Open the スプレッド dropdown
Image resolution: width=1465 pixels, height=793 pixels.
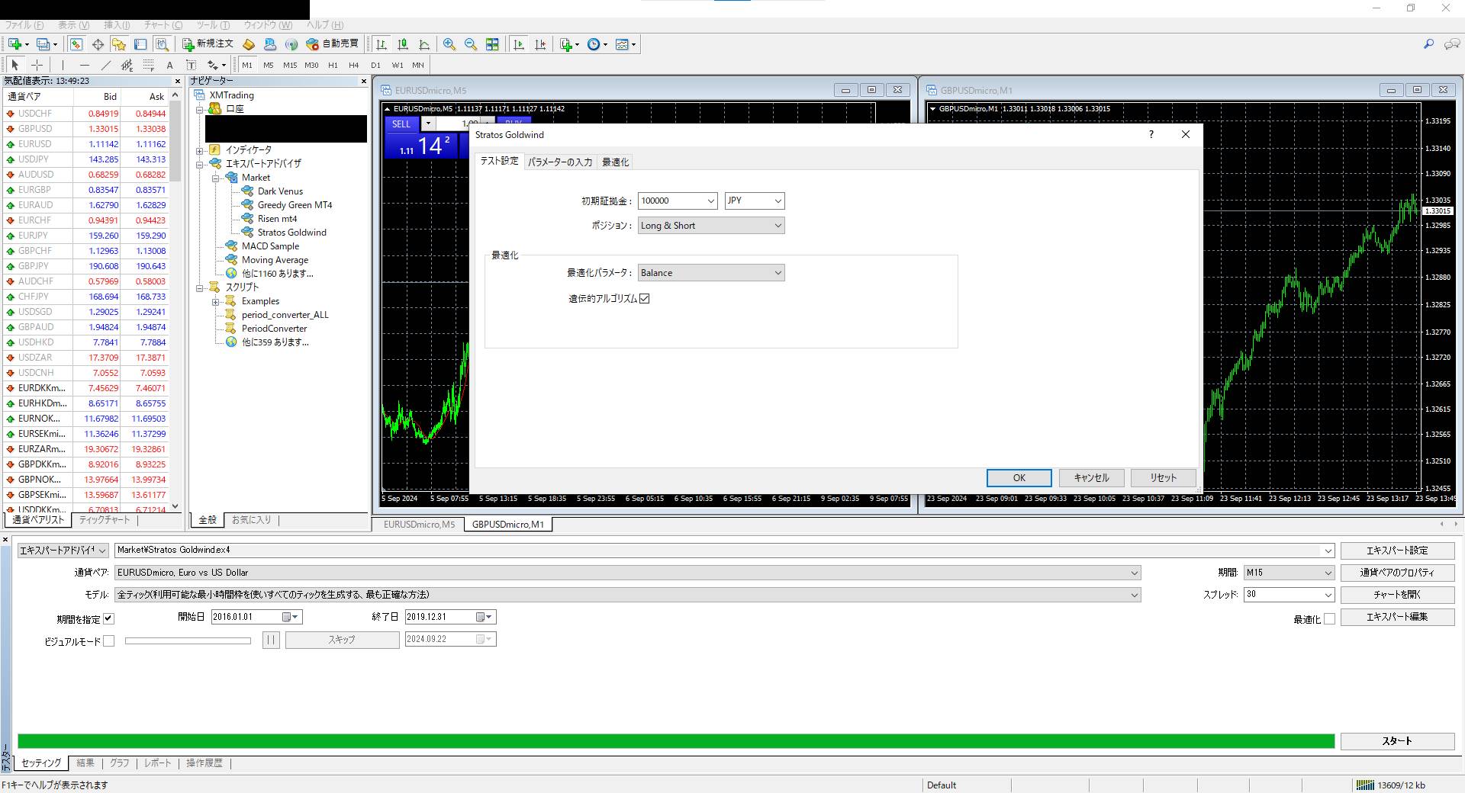pyautogui.click(x=1328, y=595)
